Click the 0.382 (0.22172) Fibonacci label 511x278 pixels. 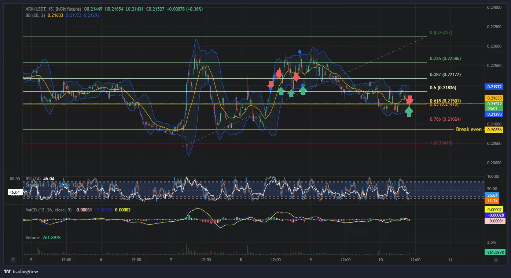point(445,75)
